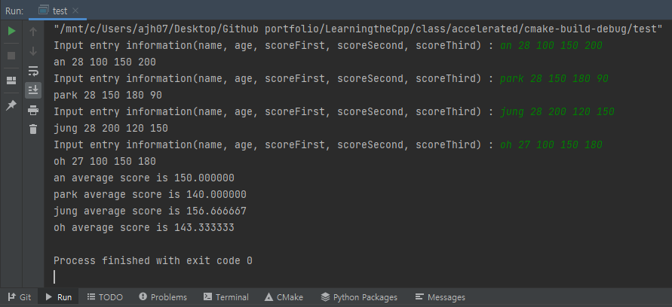Click the Up the Stack Trace arrow
Screen dimensions: 672x307
[x=33, y=31]
